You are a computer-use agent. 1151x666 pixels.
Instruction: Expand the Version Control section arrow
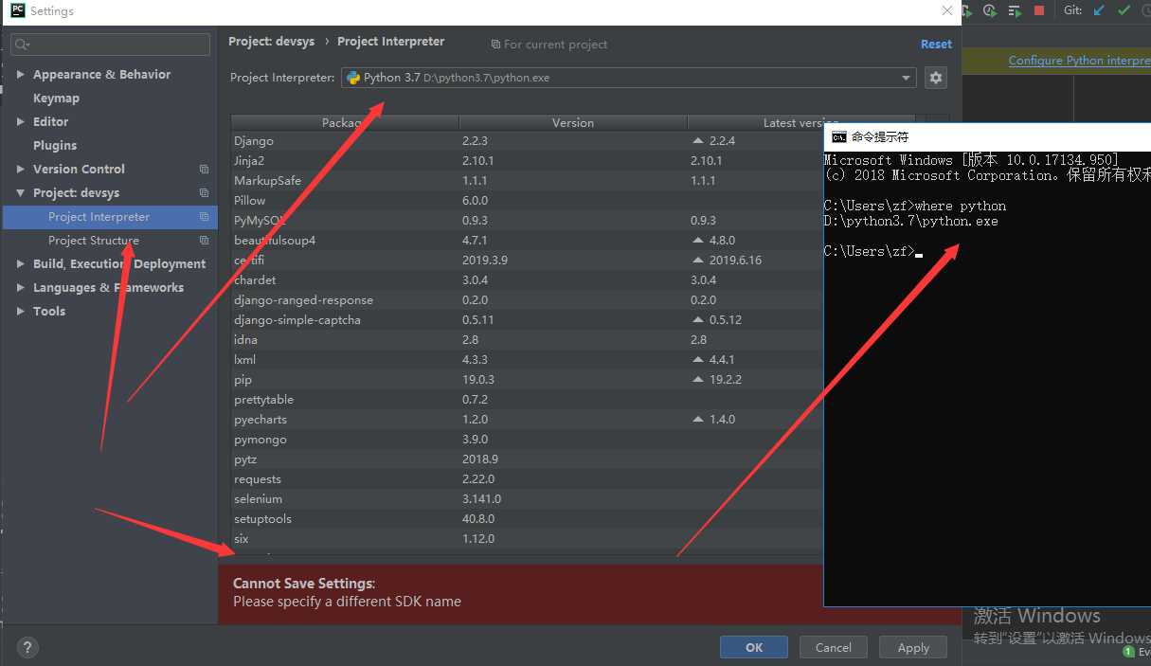(x=21, y=169)
